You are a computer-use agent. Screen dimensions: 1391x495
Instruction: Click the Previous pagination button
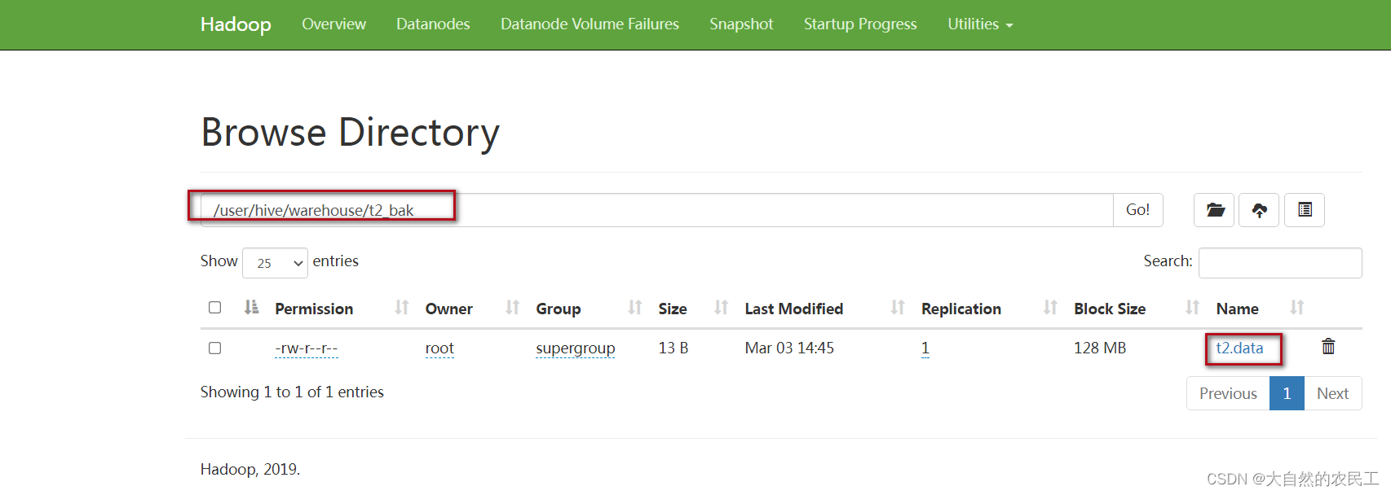(x=1228, y=393)
